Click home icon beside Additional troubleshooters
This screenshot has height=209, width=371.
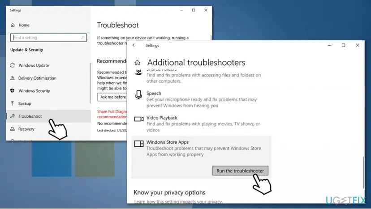point(137,63)
